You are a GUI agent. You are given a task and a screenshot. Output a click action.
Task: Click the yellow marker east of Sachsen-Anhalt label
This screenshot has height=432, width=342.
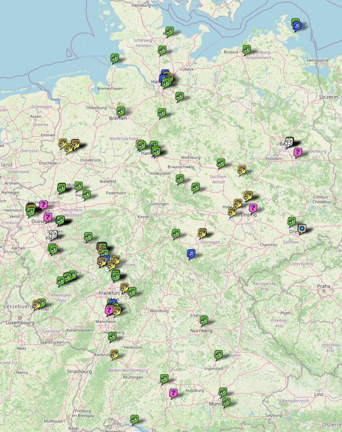point(242,170)
